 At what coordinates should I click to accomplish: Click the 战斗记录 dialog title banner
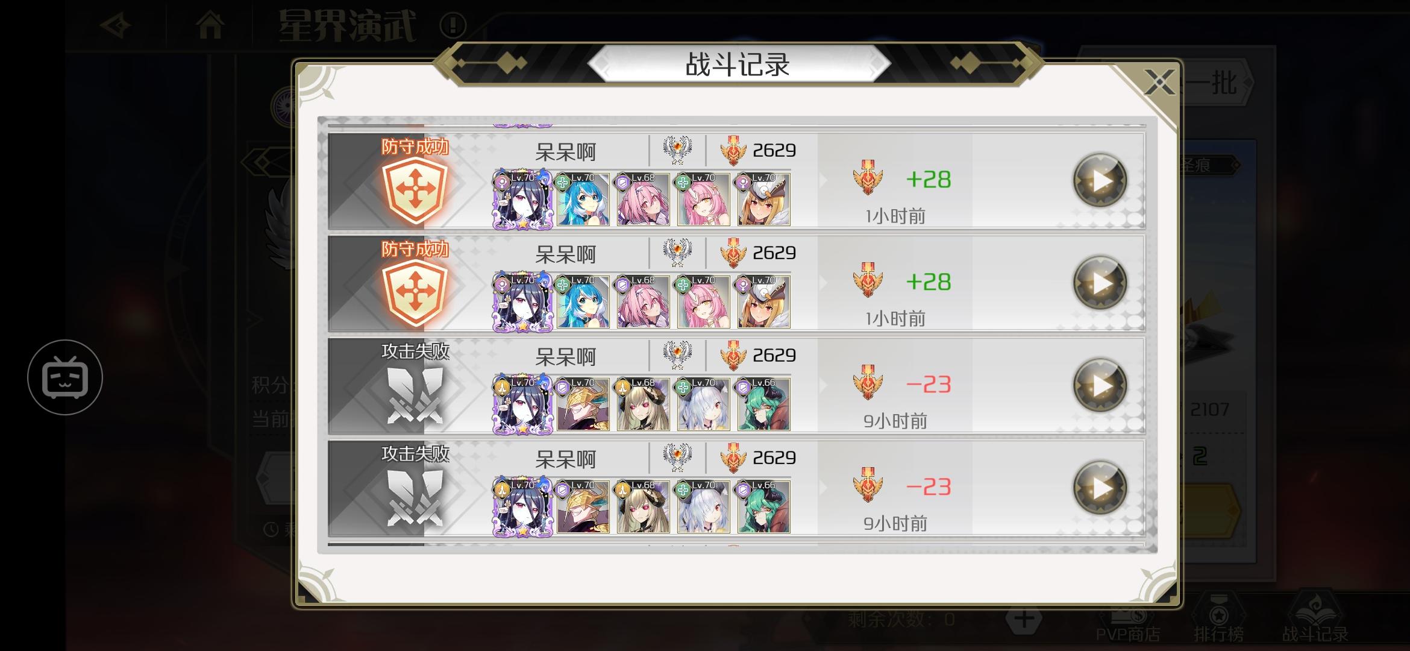click(x=738, y=64)
